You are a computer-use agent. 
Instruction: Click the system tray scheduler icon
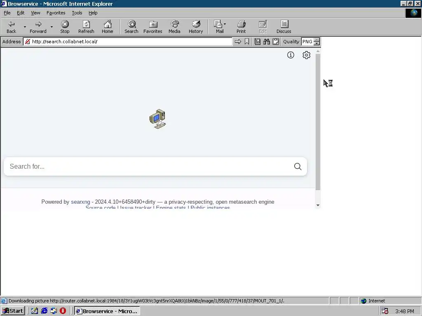click(x=385, y=311)
